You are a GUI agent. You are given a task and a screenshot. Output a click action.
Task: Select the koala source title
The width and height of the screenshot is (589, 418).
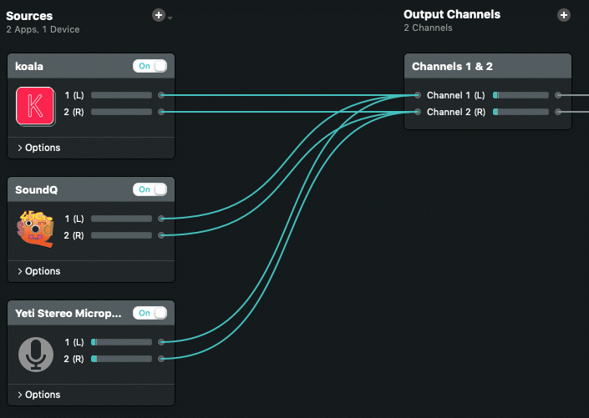tap(29, 67)
